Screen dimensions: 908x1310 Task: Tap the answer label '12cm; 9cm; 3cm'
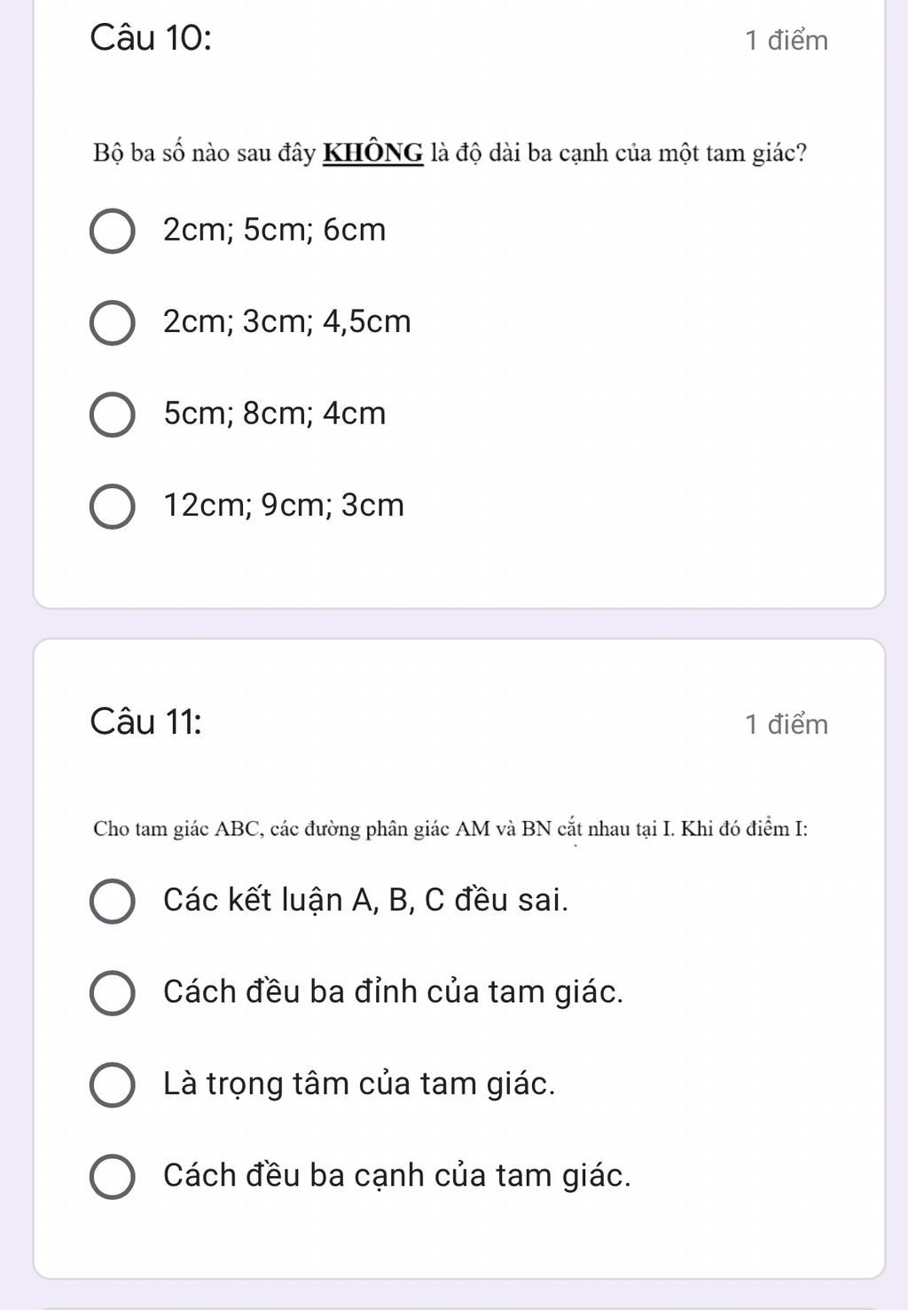pos(284,505)
